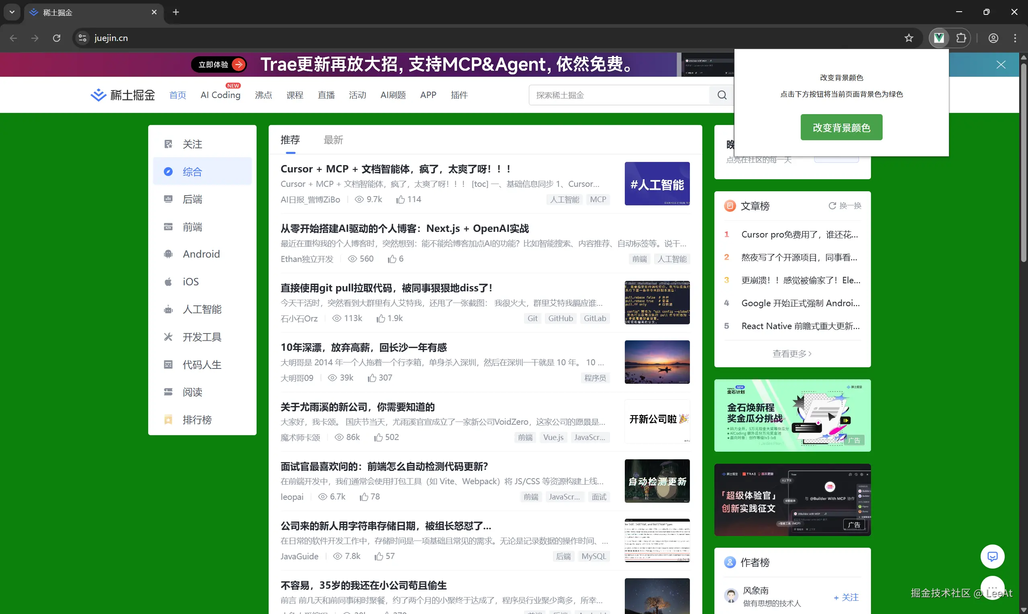Open ranked article Cursor pro免费用了
Image resolution: width=1028 pixels, height=614 pixels.
point(800,235)
